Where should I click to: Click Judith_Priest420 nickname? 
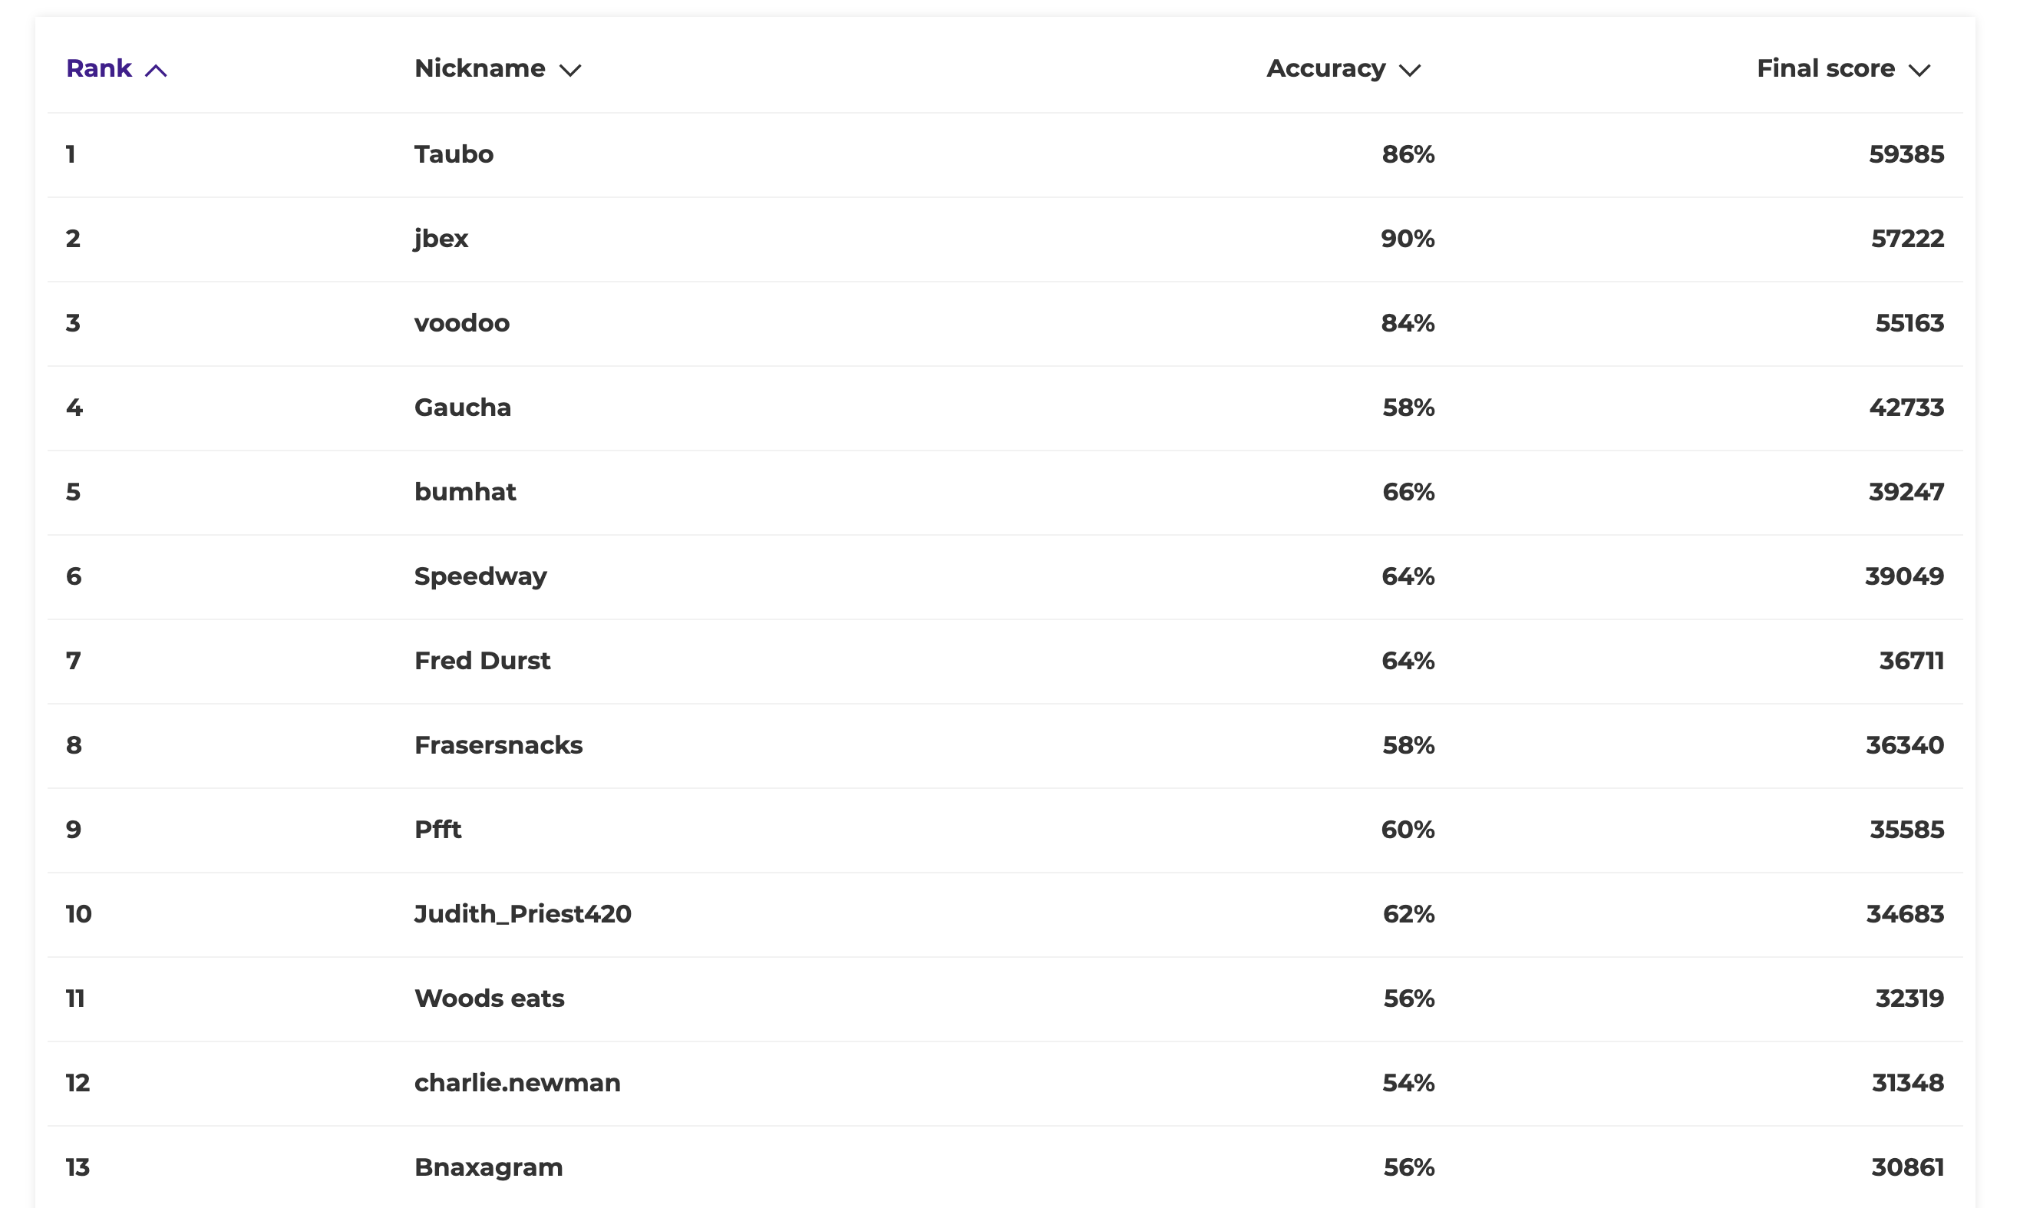pyautogui.click(x=523, y=914)
